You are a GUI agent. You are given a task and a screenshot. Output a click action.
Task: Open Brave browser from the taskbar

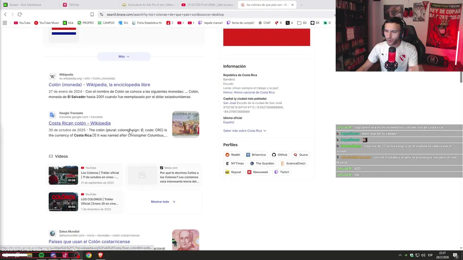[x=101, y=255]
